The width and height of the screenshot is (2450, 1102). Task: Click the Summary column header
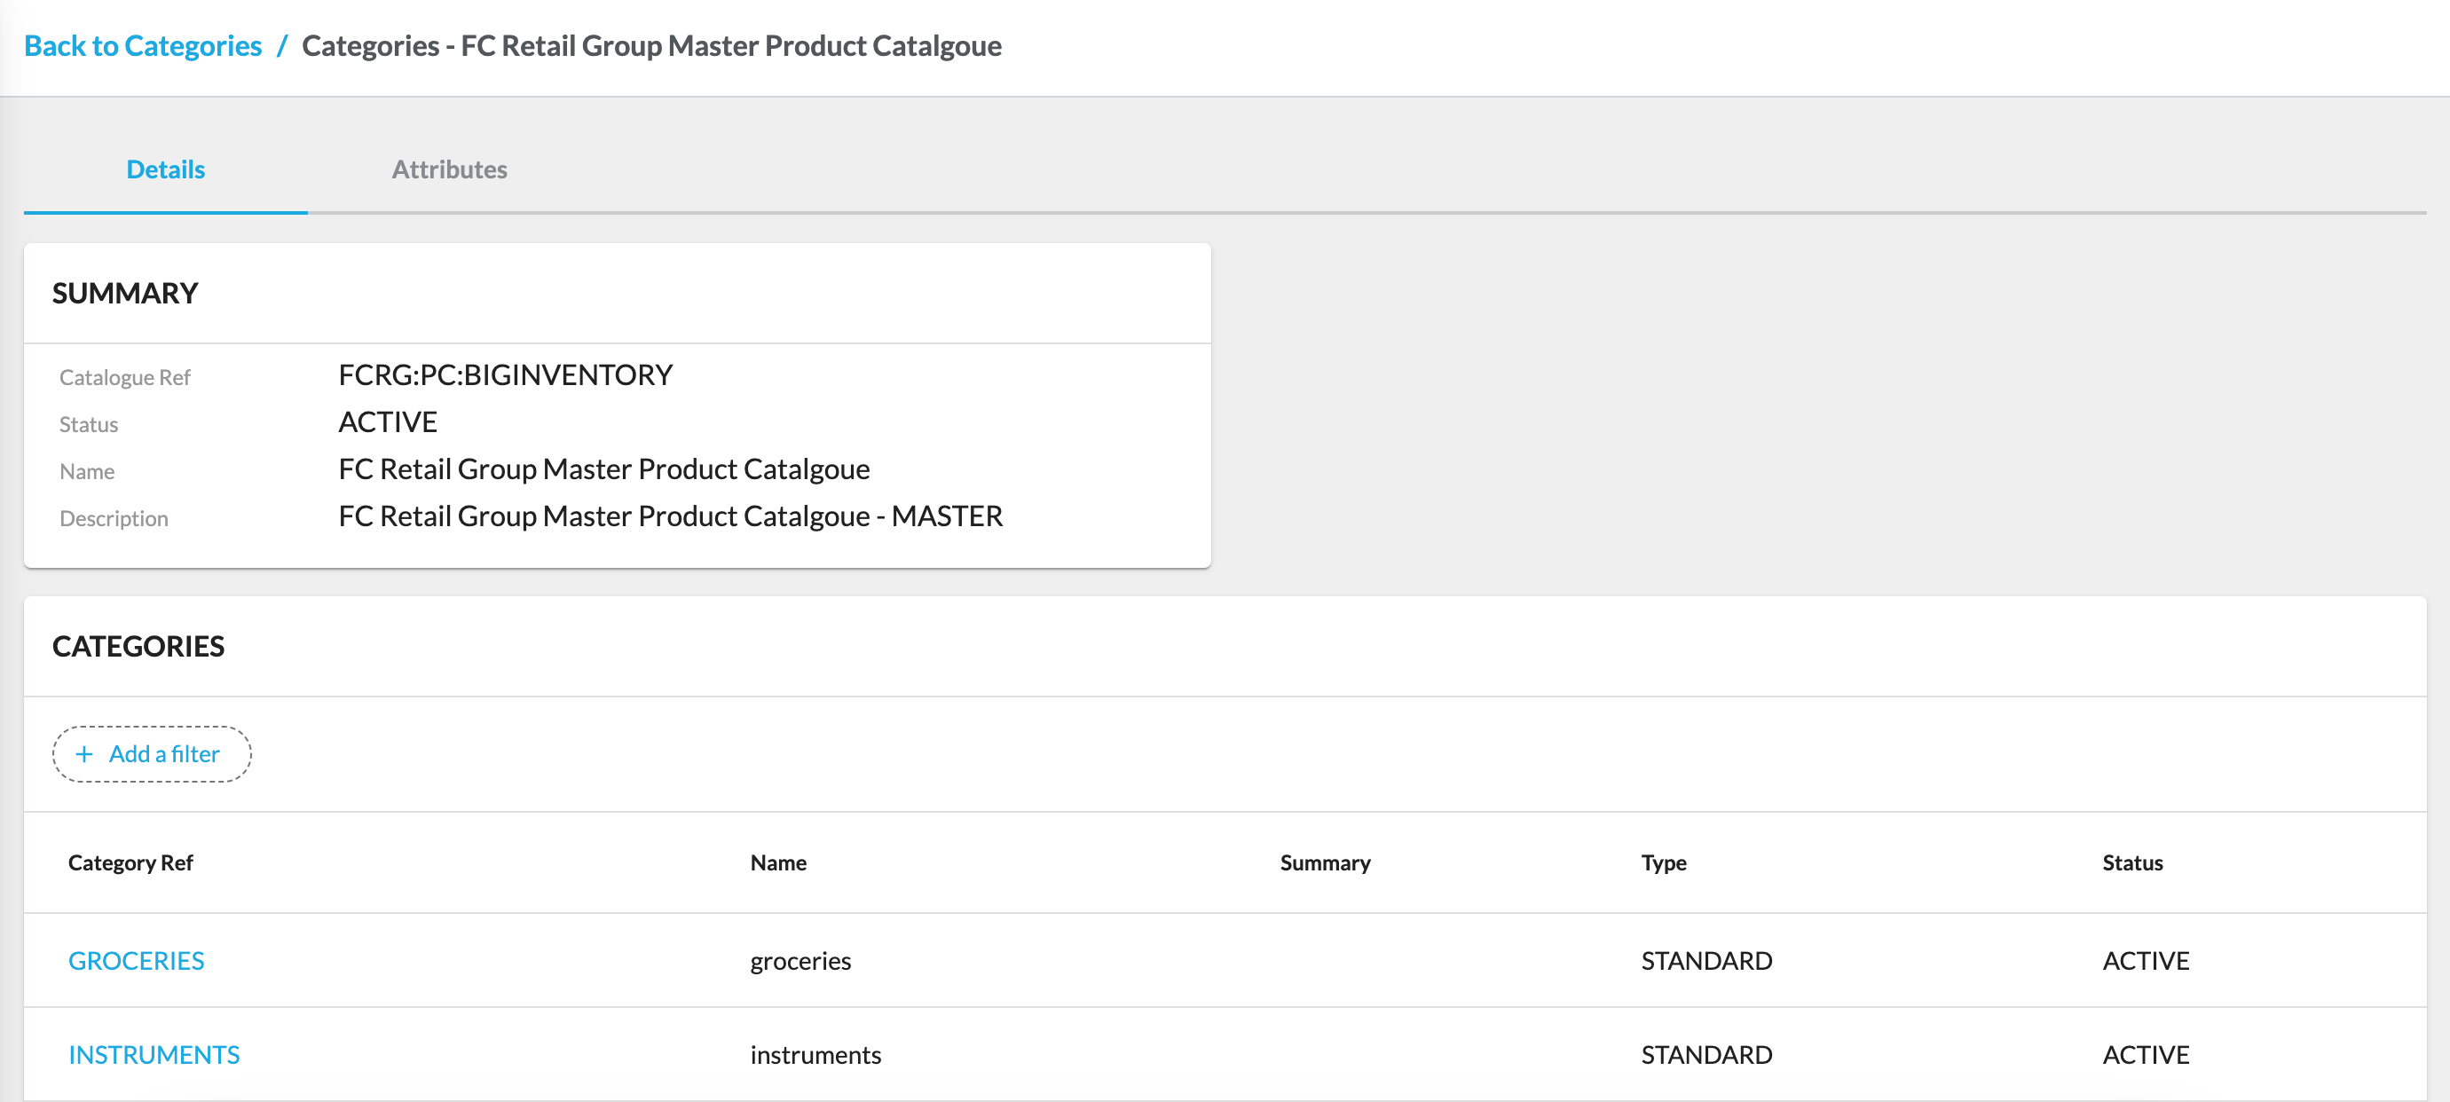[x=1325, y=862]
